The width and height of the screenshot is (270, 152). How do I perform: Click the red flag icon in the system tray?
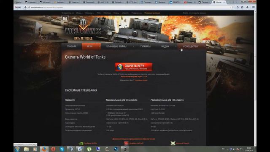[238, 149]
